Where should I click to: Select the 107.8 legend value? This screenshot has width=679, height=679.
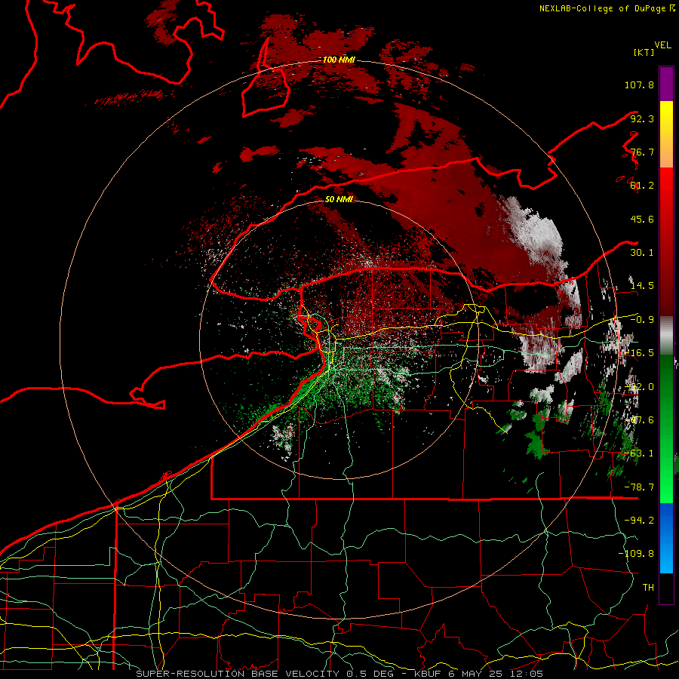click(639, 84)
